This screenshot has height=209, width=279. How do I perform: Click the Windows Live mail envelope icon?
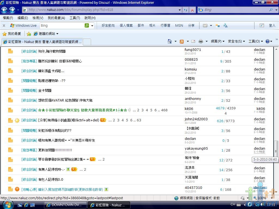pyautogui.click(x=205, y=26)
